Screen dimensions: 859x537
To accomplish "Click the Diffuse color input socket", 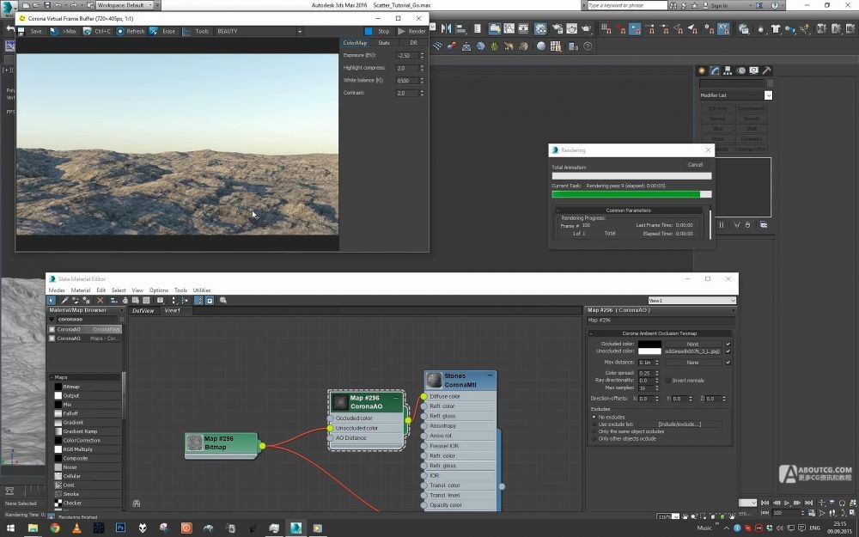I will pos(424,396).
